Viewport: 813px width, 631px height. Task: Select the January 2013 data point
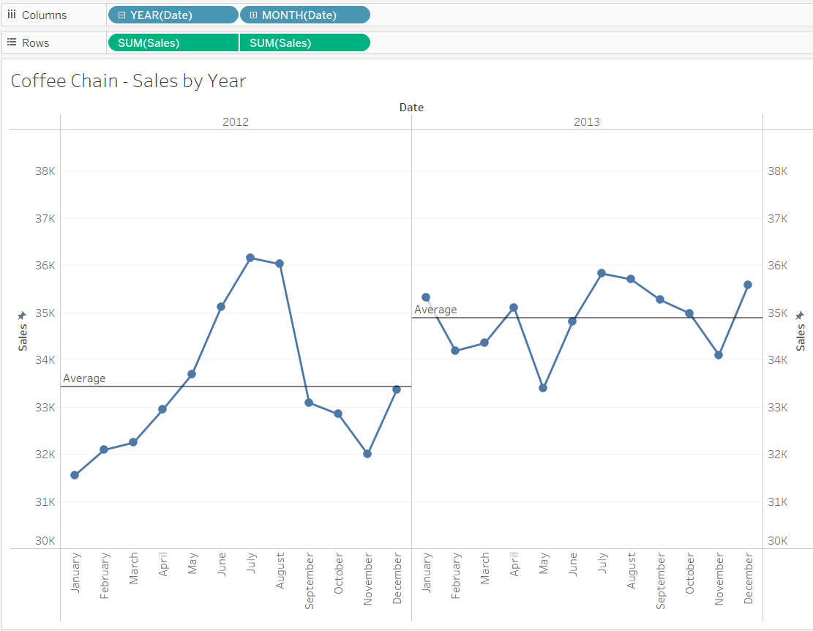pyautogui.click(x=426, y=298)
